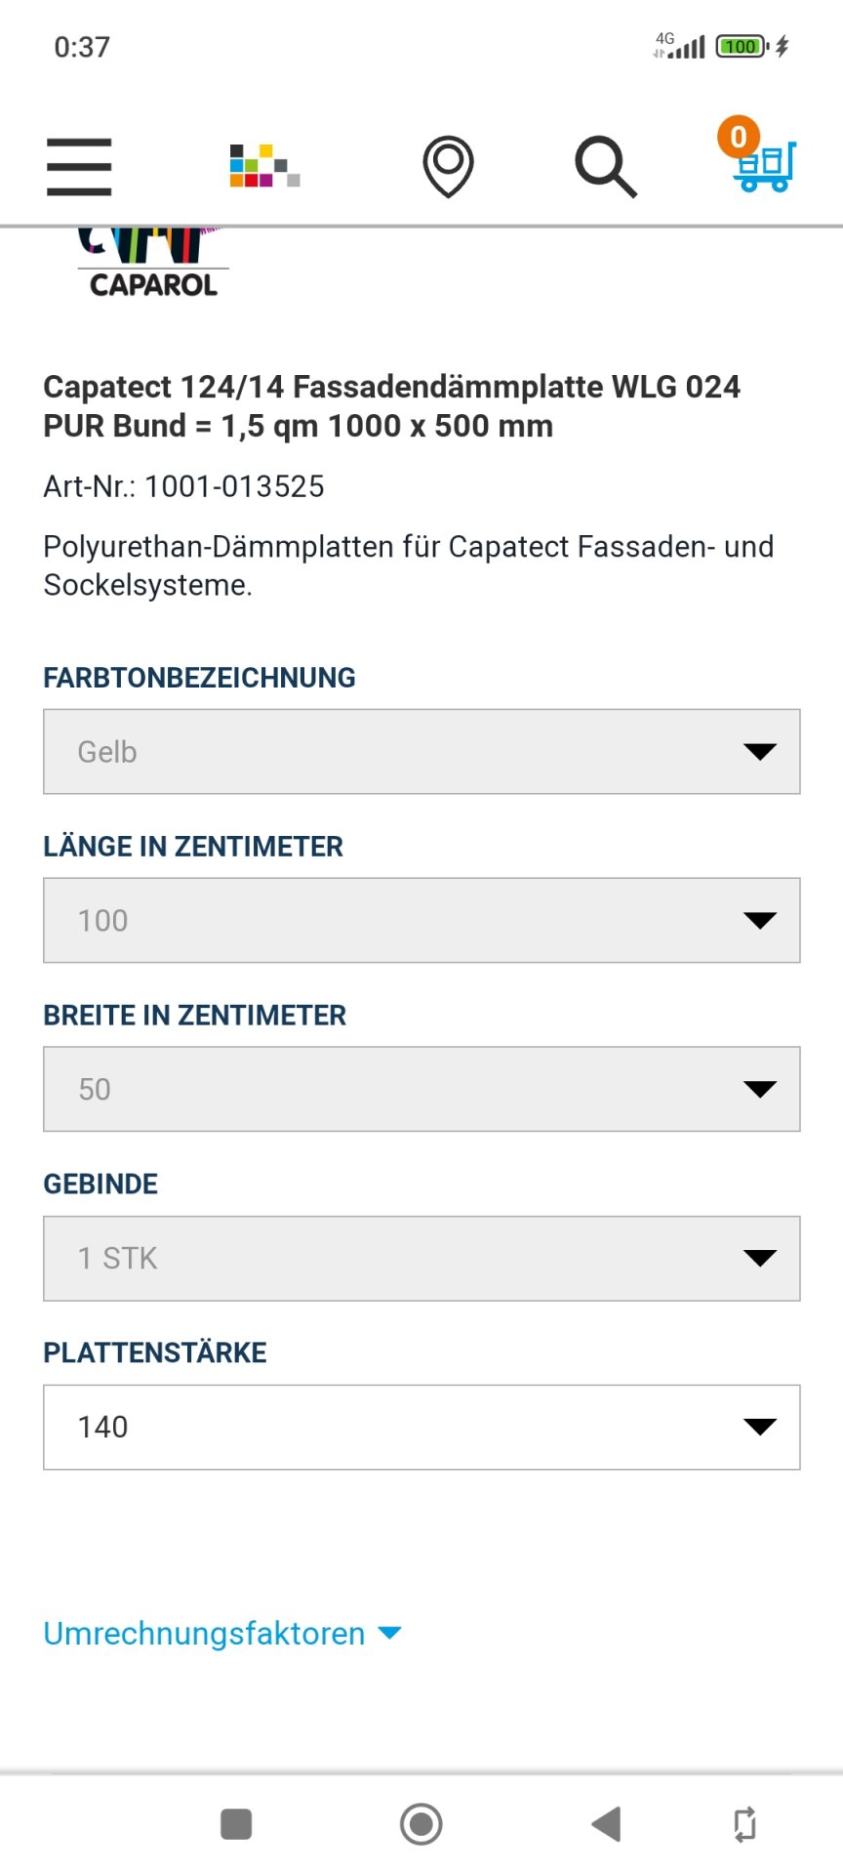Viewport: 843px width, 1875px height.
Task: Tap the battery indicator in status bar
Action: [743, 46]
